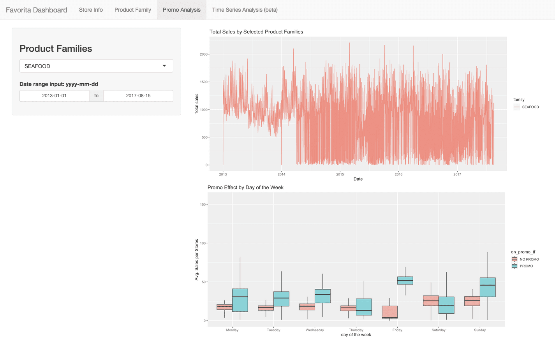The image size is (555, 339).
Task: Click the Friday NO PROMO red boxplot
Action: point(389,312)
